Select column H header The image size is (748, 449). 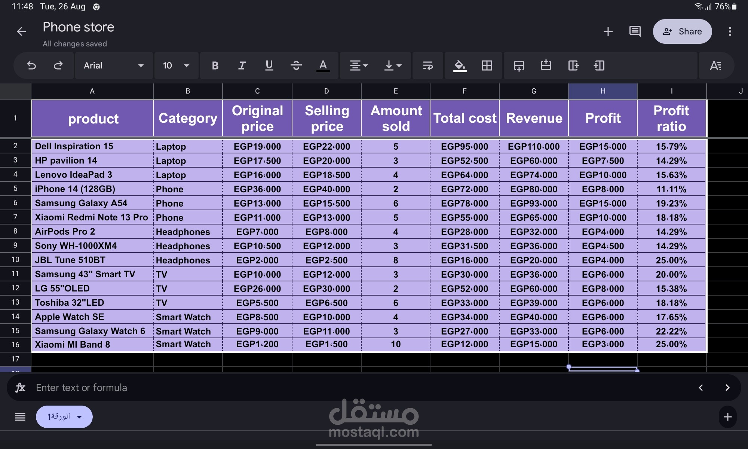(x=603, y=91)
